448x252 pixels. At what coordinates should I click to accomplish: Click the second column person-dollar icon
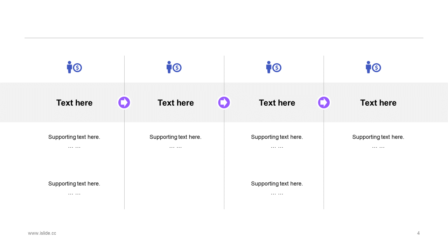174,67
